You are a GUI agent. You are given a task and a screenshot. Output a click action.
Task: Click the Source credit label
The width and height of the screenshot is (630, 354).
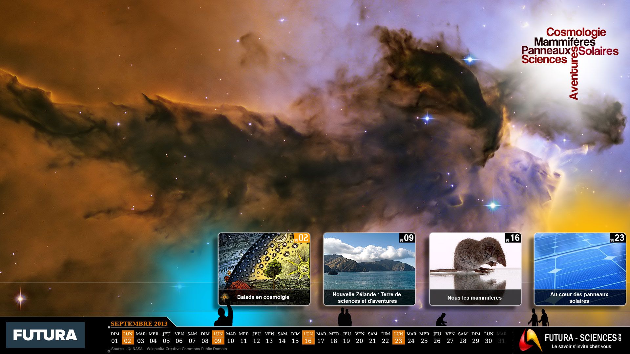point(117,349)
